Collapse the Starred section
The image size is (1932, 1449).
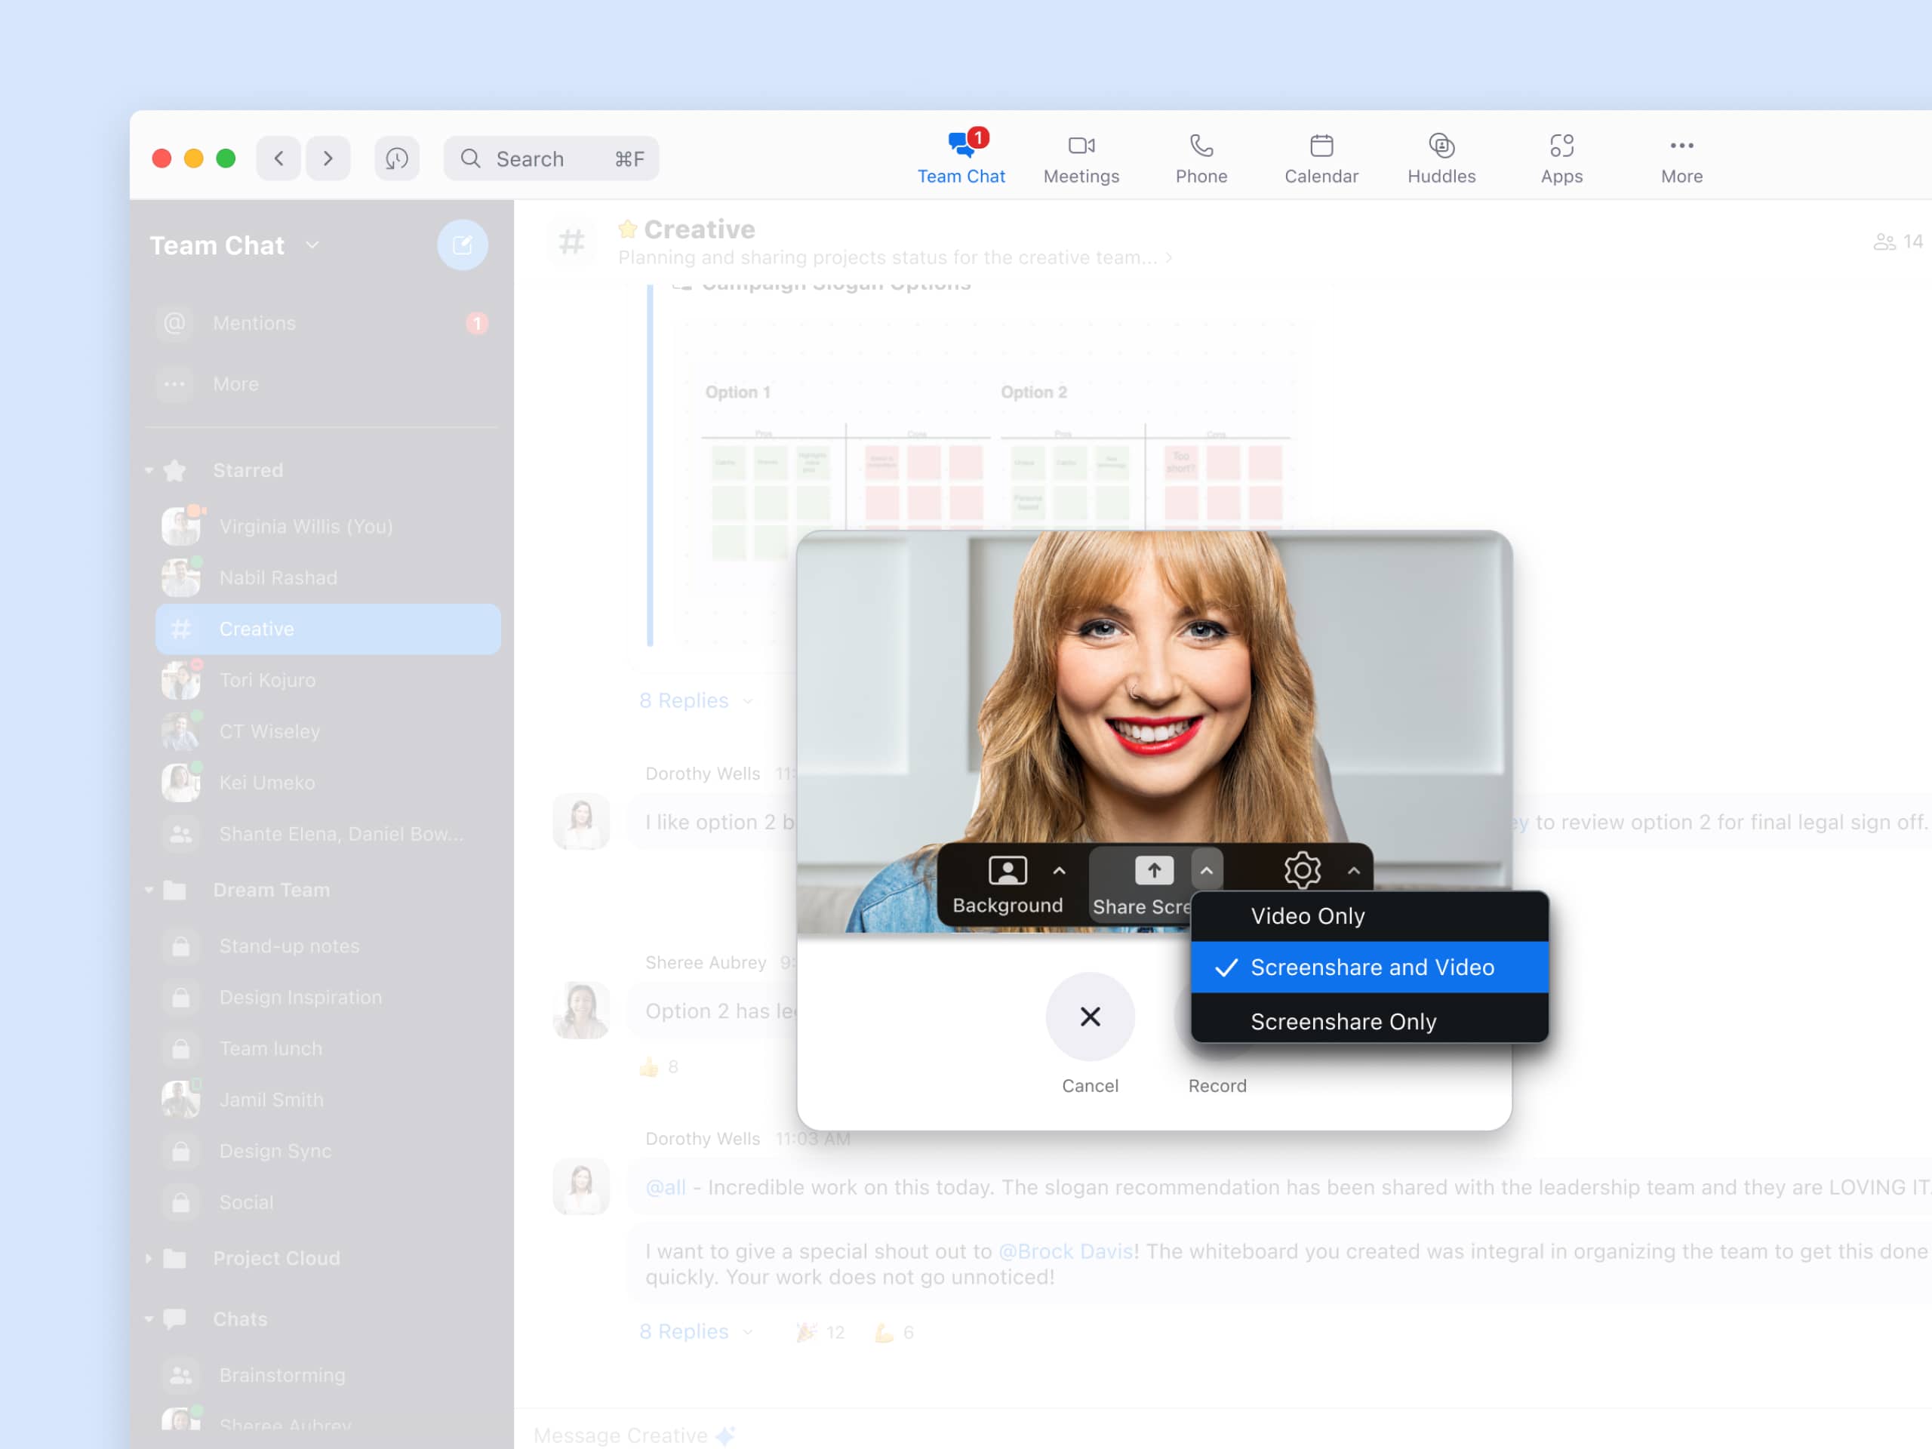(149, 470)
